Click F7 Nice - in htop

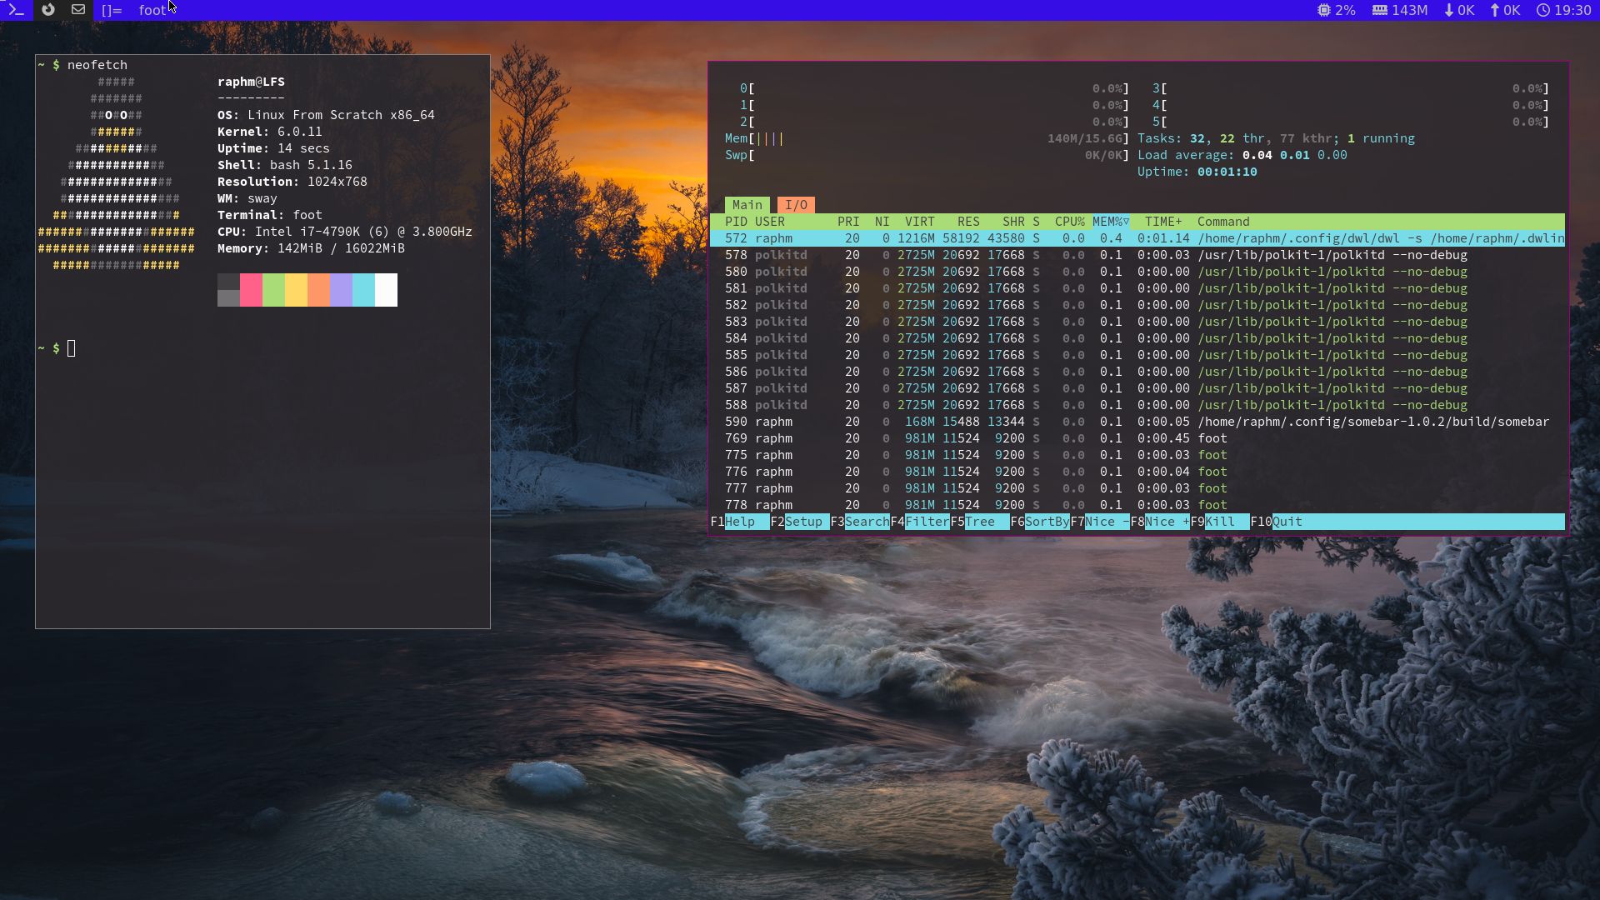[1100, 522]
